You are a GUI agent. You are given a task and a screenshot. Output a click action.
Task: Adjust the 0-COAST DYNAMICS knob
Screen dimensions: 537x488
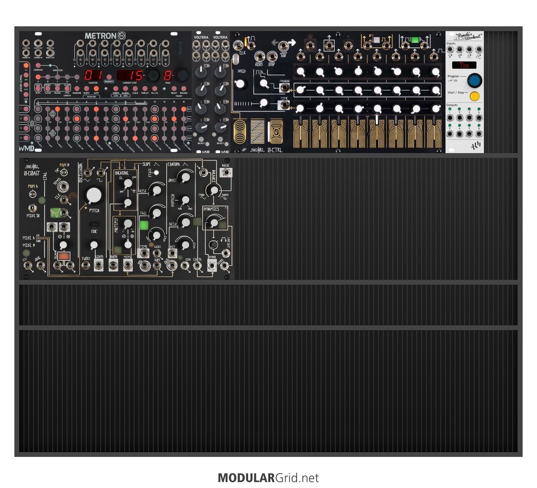(215, 222)
